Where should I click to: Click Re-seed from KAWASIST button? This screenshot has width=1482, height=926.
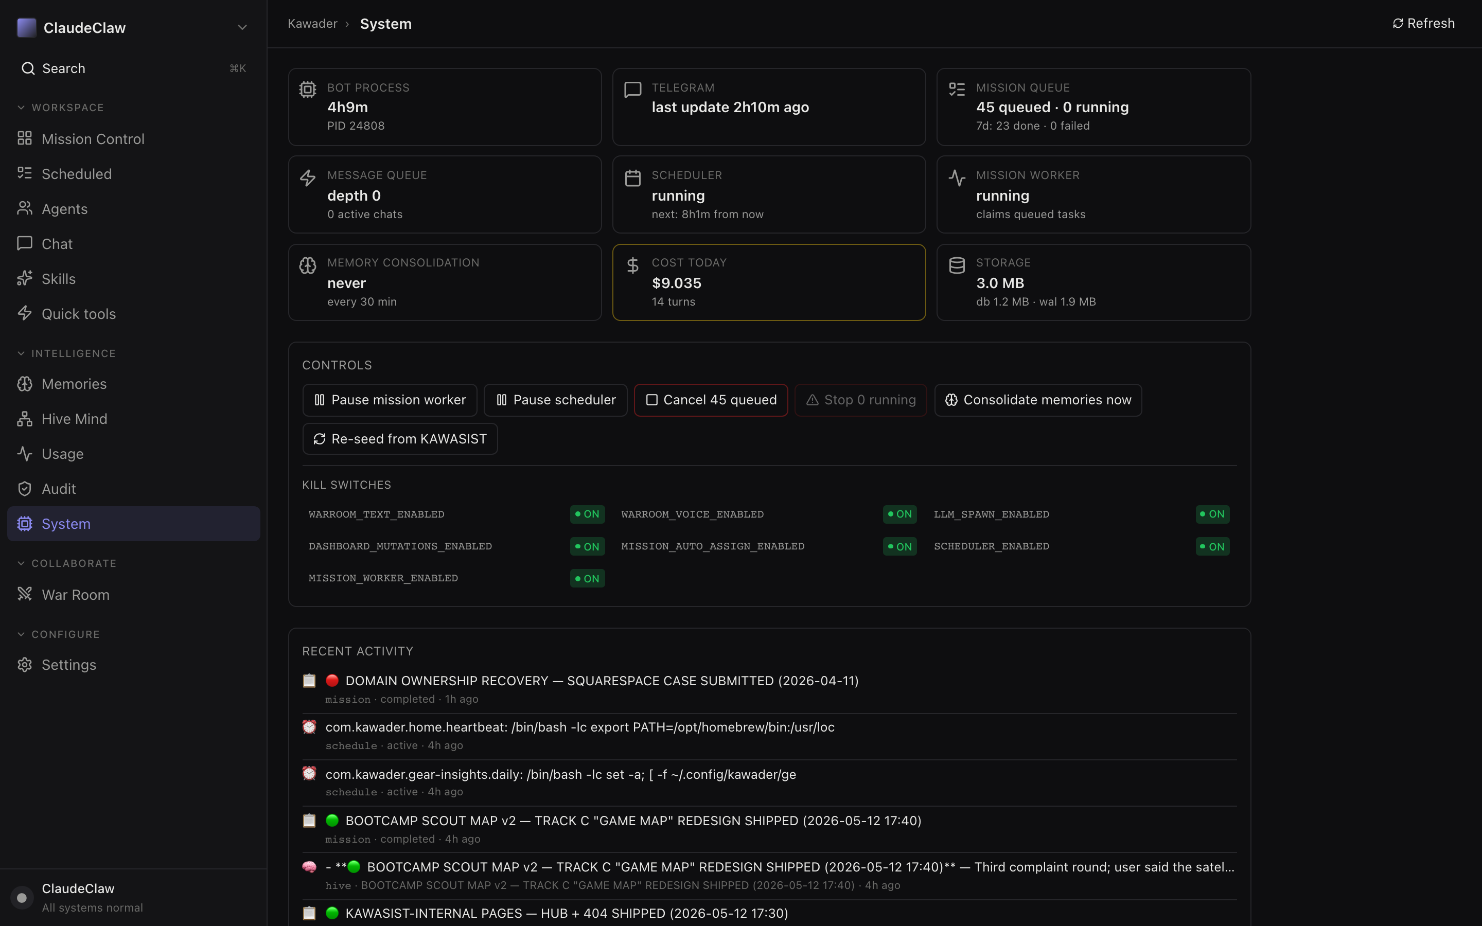coord(400,439)
